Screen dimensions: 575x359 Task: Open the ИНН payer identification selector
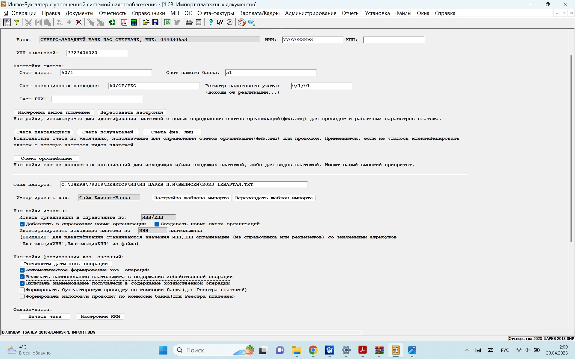point(152,231)
